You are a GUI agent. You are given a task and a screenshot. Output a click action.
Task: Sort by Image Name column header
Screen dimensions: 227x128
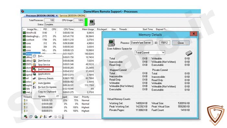32,29
